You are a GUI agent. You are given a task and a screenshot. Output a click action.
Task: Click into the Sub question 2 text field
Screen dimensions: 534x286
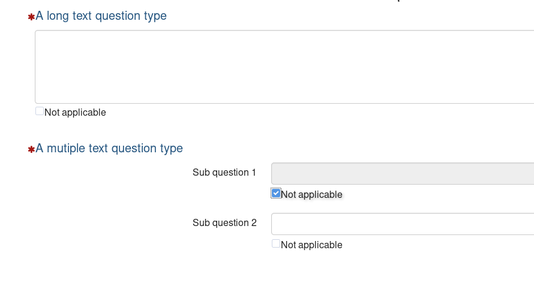pyautogui.click(x=402, y=224)
